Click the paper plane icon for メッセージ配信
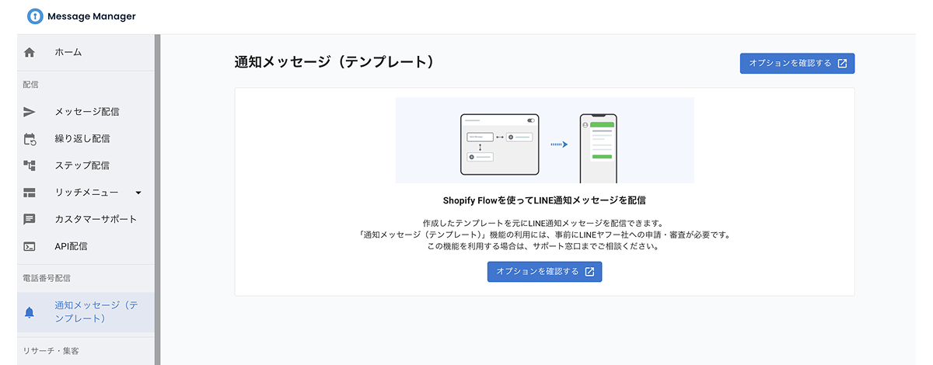This screenshot has width=933, height=365. point(30,112)
